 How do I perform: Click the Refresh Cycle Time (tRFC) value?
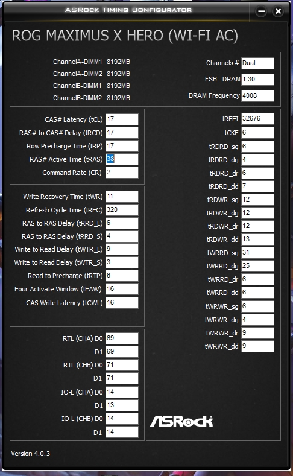coord(122,210)
